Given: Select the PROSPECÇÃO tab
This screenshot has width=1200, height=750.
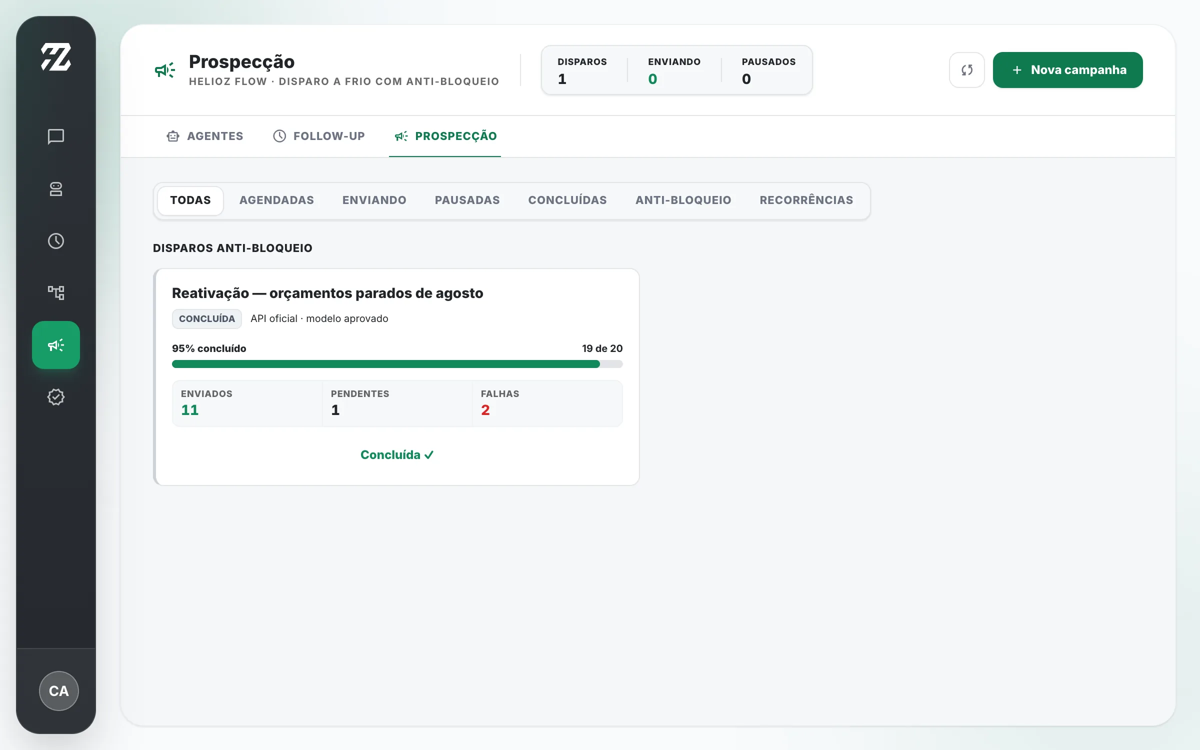Looking at the screenshot, I should tap(445, 136).
